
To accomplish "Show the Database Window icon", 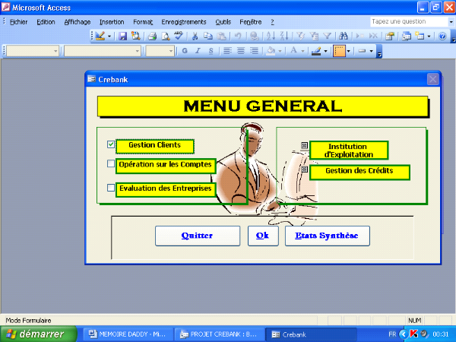I will tap(407, 36).
